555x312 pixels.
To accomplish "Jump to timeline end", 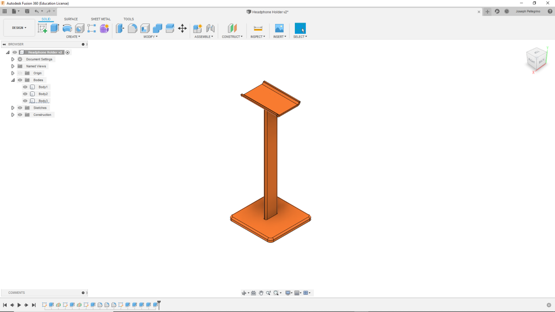I will click(34, 305).
